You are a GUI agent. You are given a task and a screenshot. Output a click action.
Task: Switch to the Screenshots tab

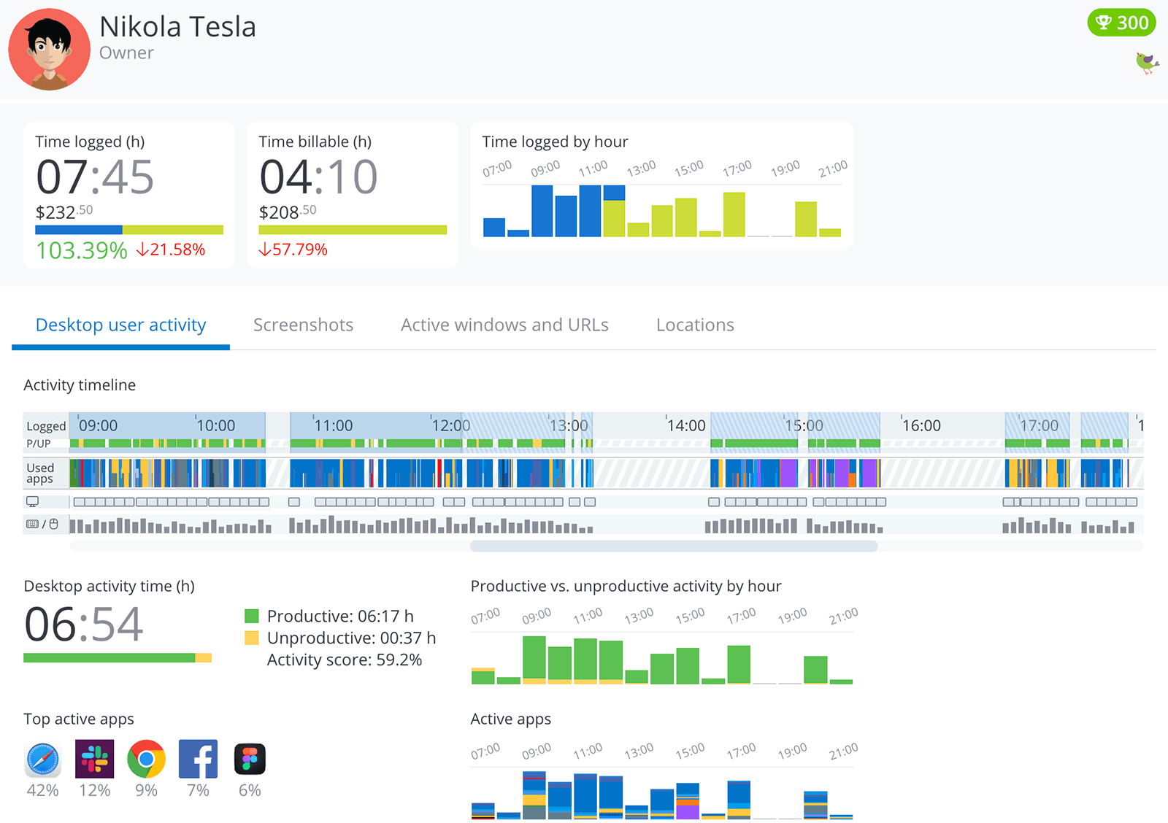[303, 325]
